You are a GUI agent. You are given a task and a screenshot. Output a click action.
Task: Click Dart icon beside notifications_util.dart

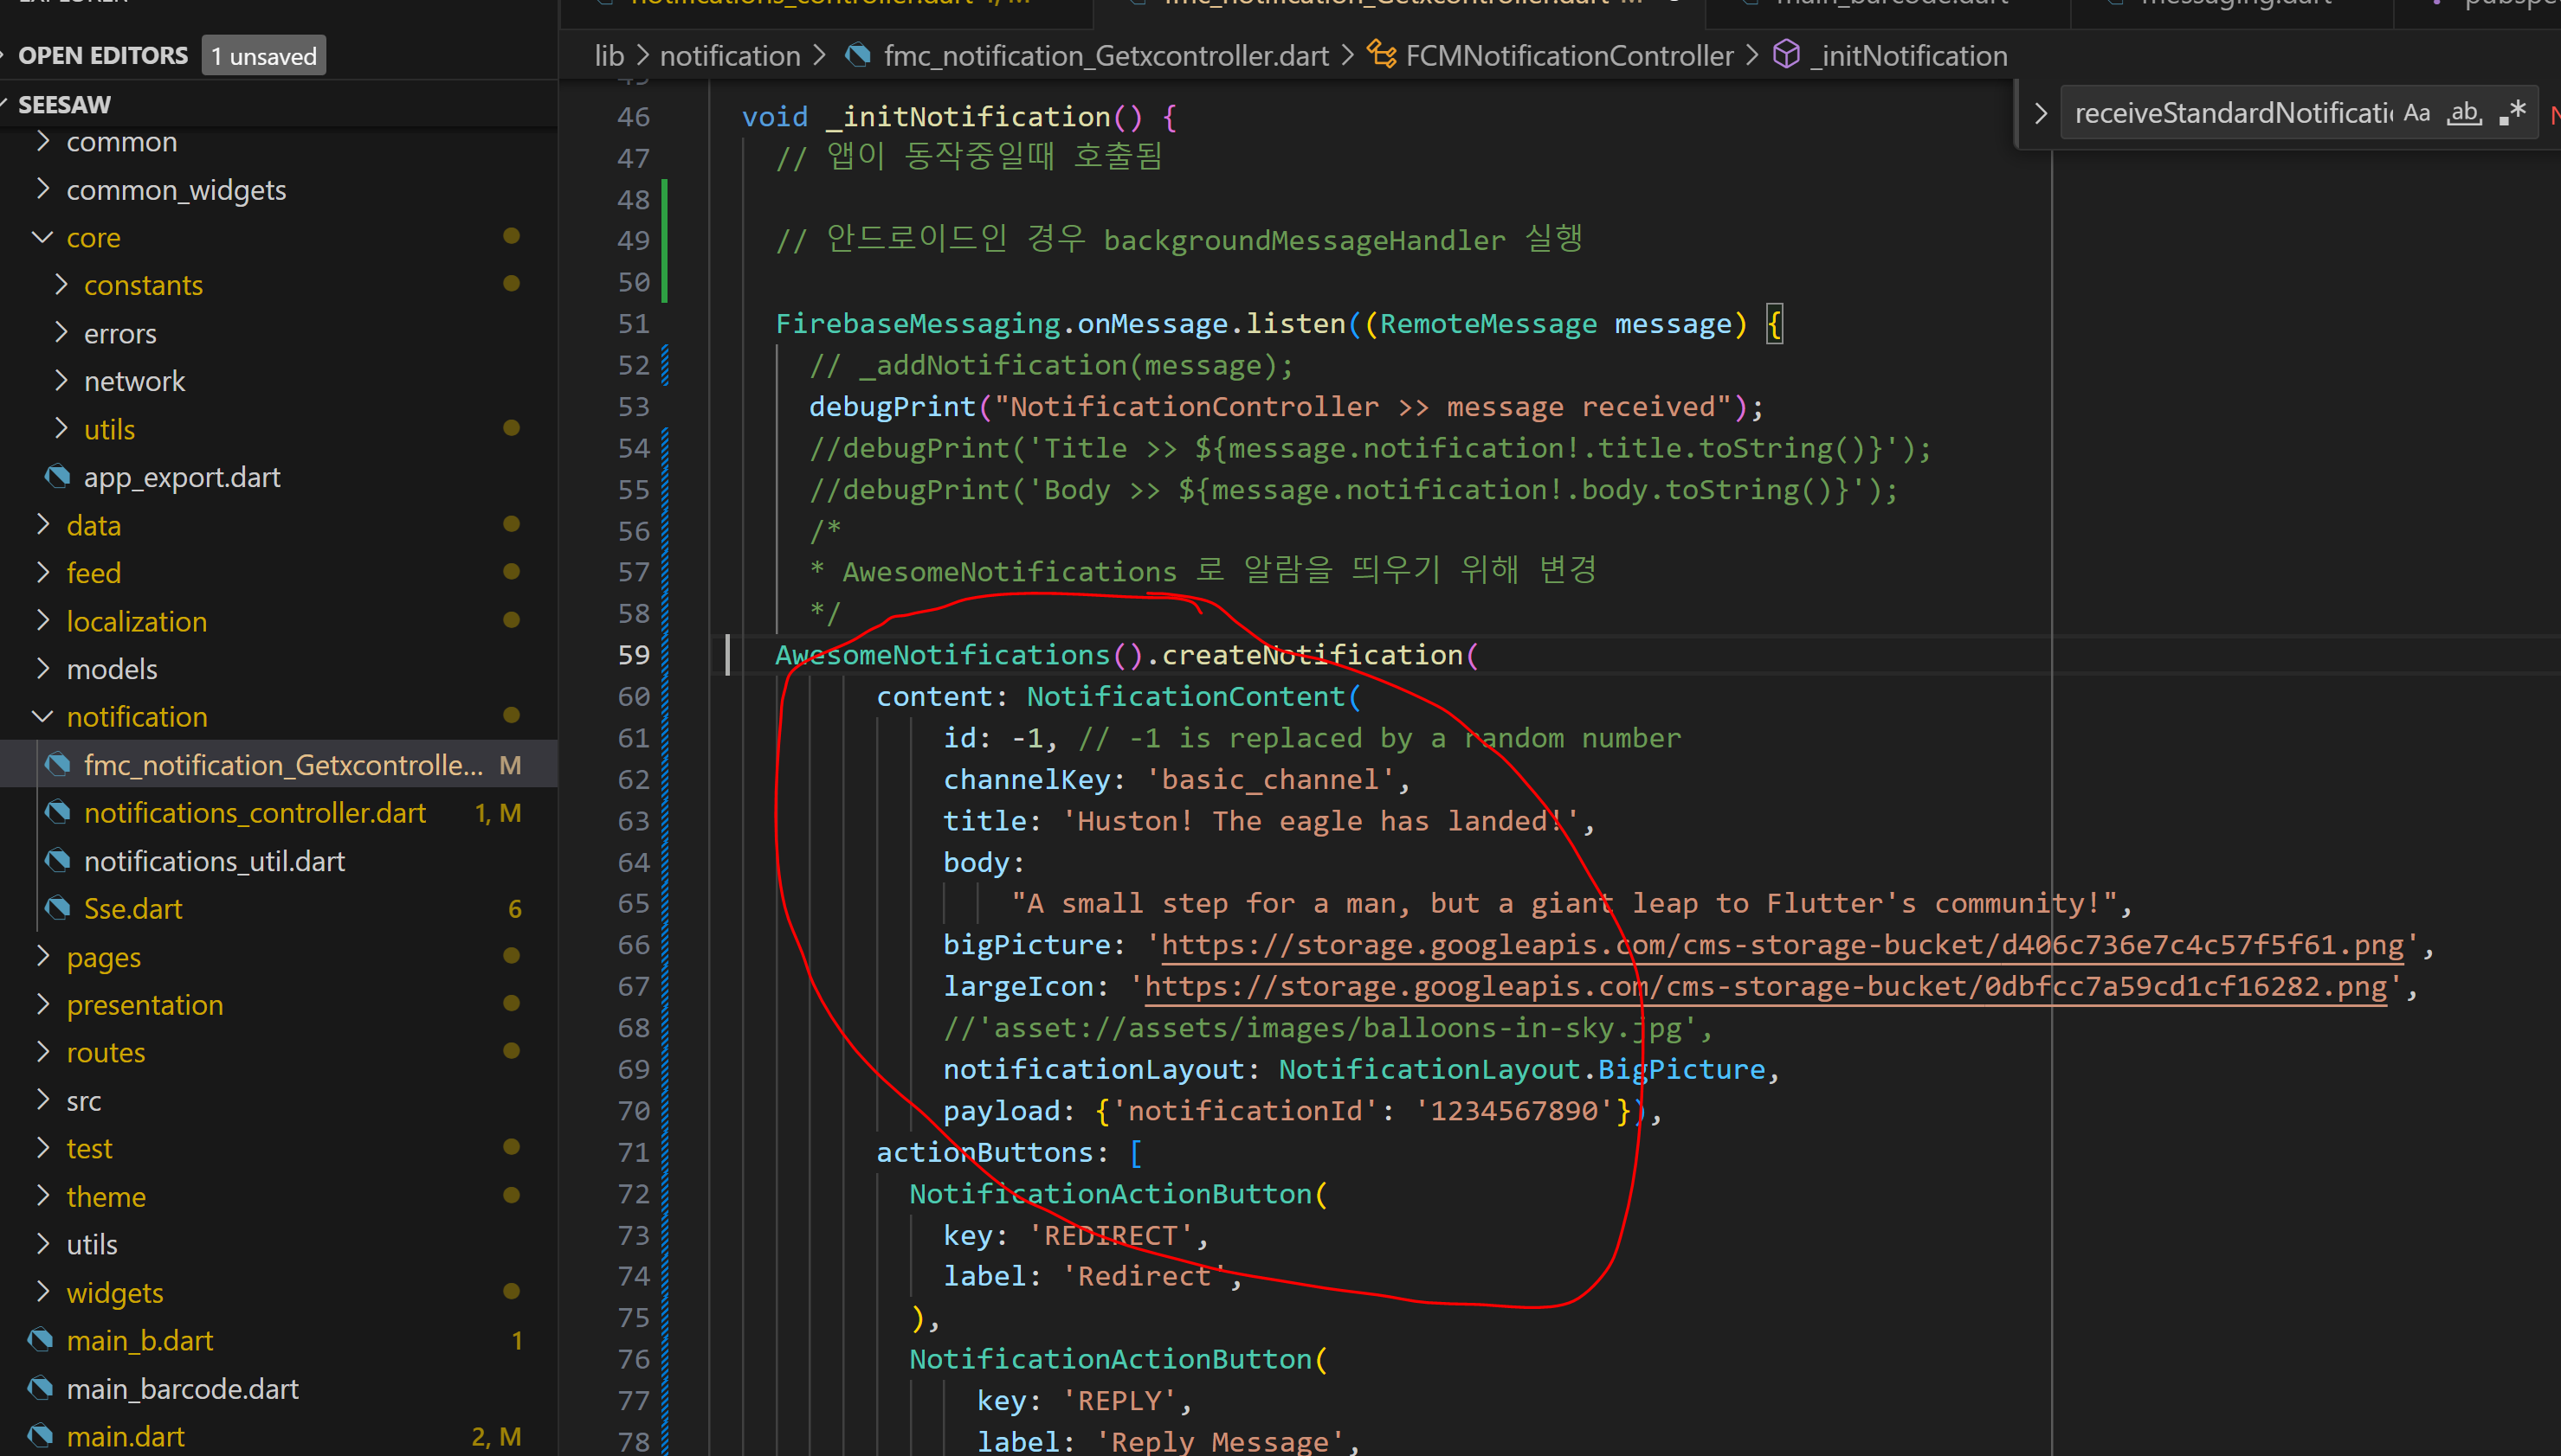pyautogui.click(x=59, y=861)
